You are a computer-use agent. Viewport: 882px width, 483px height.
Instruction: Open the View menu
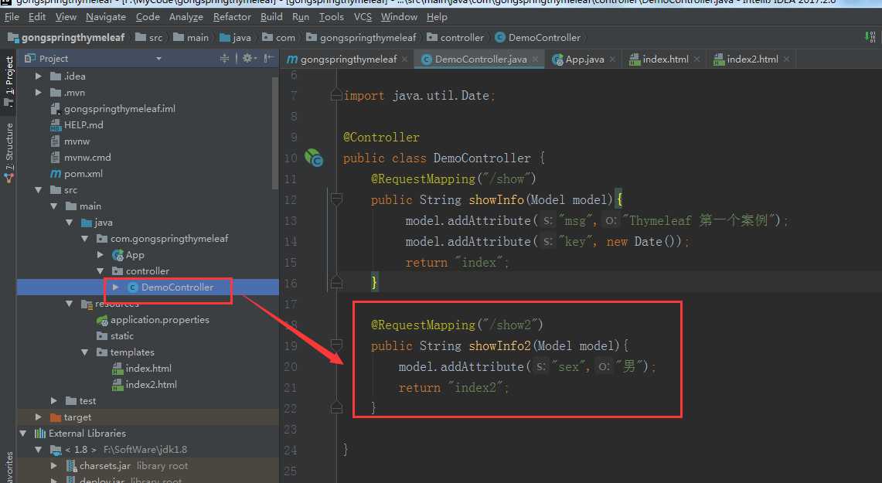tap(66, 17)
